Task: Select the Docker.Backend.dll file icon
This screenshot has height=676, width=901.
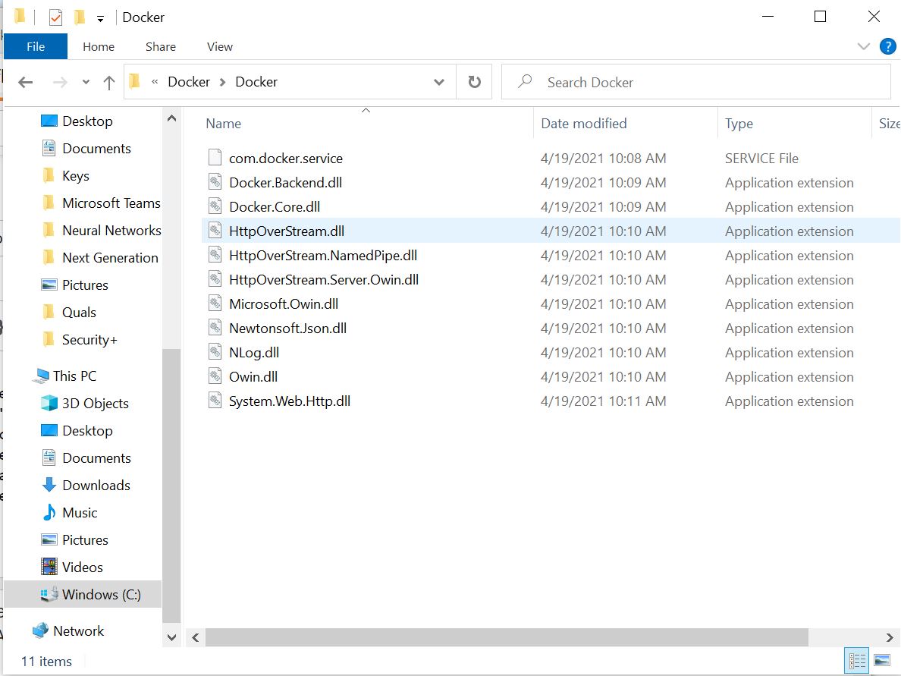Action: pyautogui.click(x=215, y=182)
